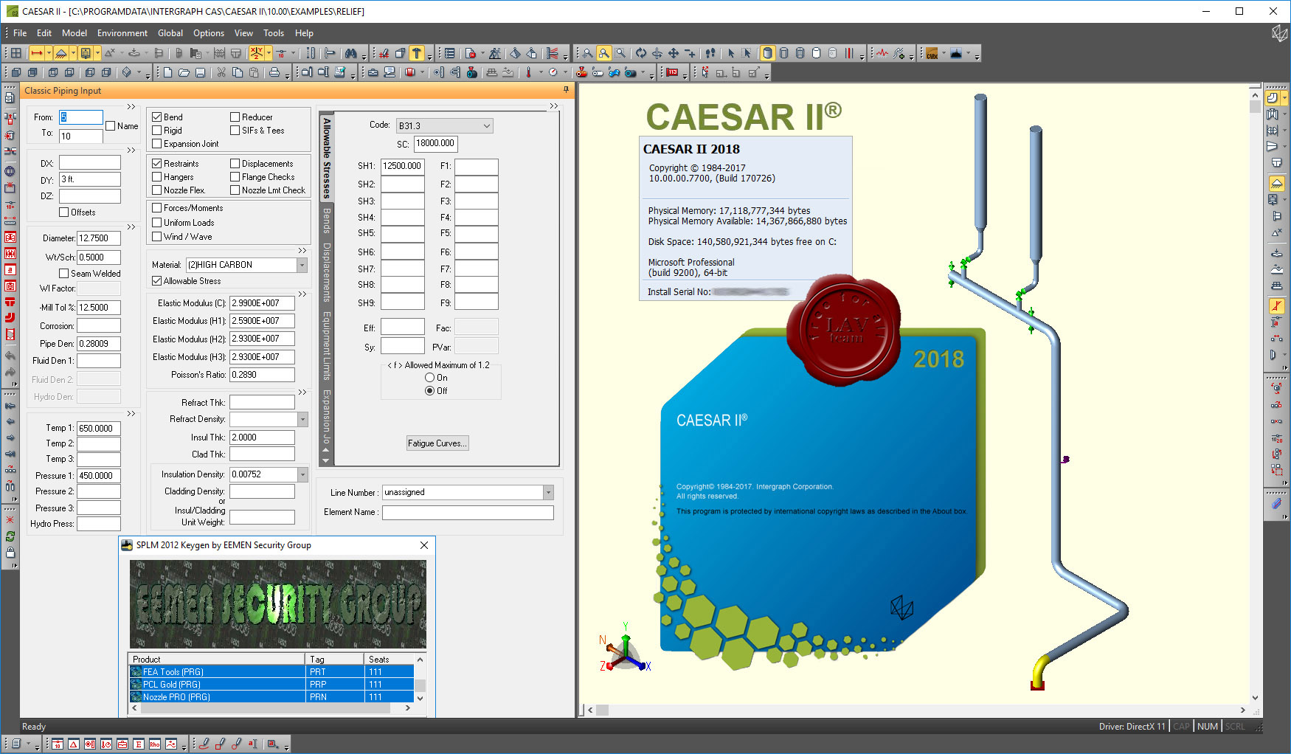The height and width of the screenshot is (754, 1291).
Task: Check the Reducer checkbox
Action: (x=235, y=117)
